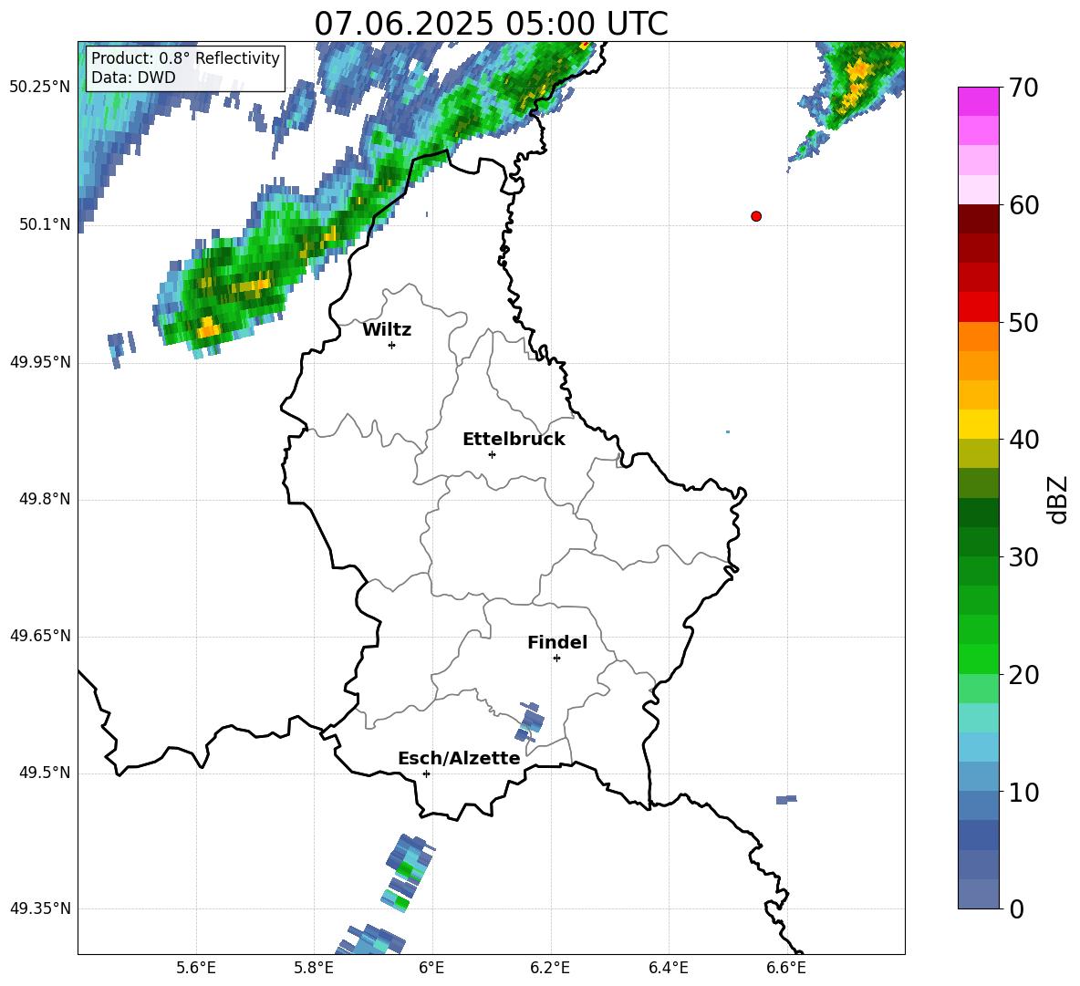Click the Findel station label

pos(557,642)
